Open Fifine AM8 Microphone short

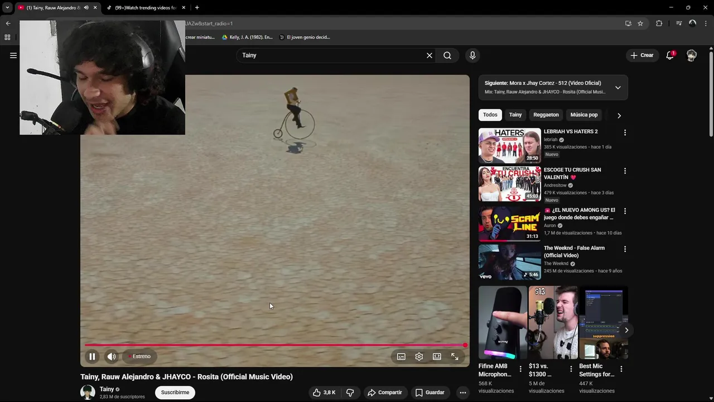coord(503,323)
